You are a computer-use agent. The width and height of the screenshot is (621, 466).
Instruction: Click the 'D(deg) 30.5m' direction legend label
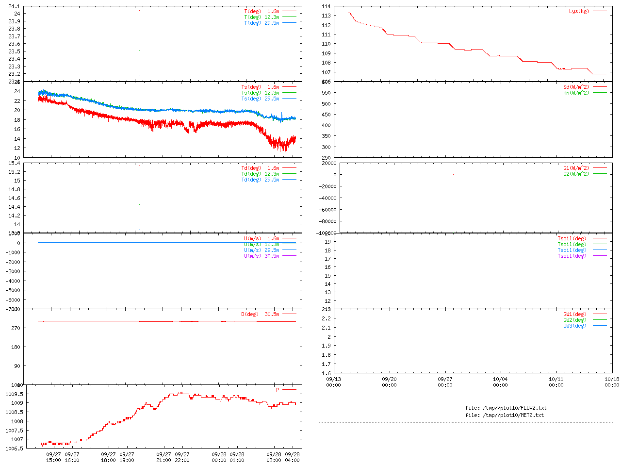pyautogui.click(x=261, y=314)
